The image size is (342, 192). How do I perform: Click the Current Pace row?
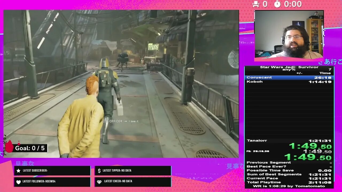289,178
